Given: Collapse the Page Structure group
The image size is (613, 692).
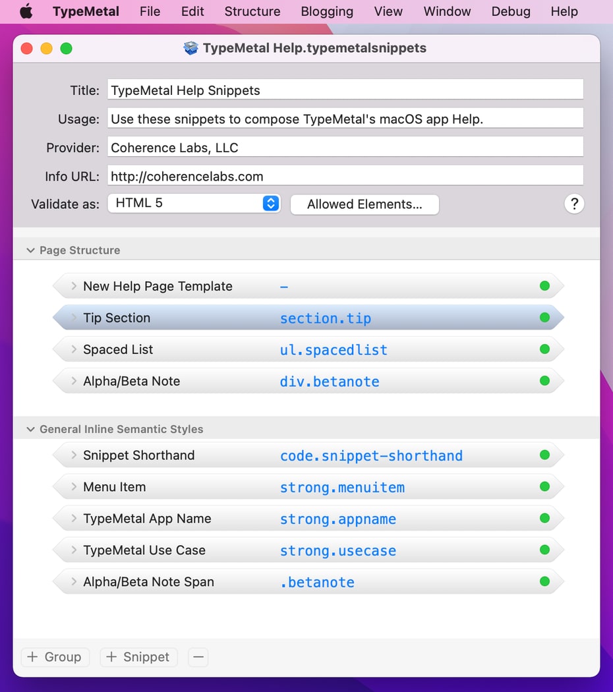Looking at the screenshot, I should click(30, 250).
